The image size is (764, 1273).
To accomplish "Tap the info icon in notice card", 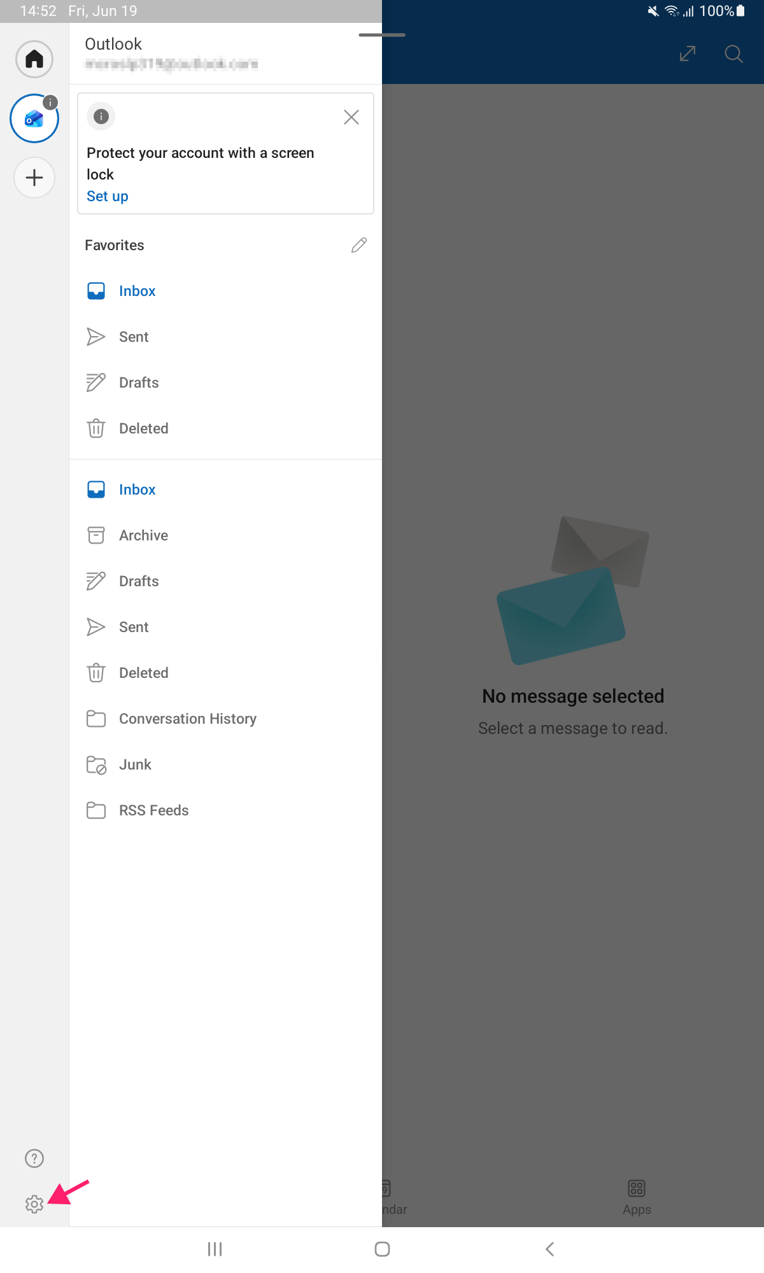I will [x=101, y=116].
